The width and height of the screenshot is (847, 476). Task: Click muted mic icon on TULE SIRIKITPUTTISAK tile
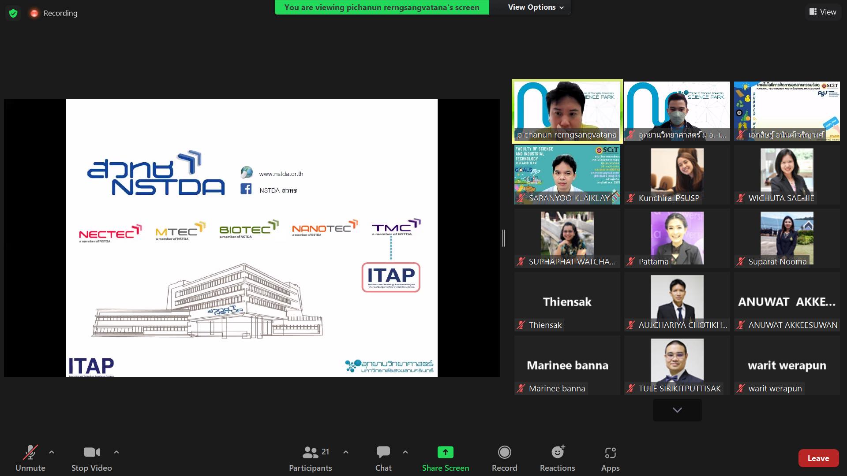[631, 389]
